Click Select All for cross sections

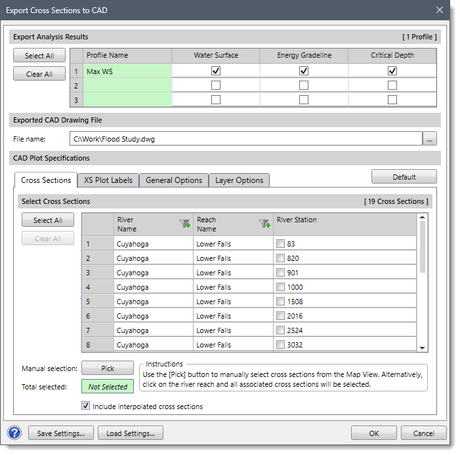pyautogui.click(x=48, y=220)
